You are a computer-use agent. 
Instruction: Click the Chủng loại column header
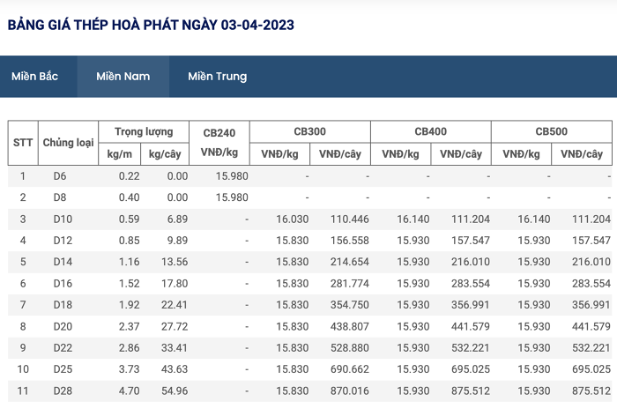tap(68, 143)
